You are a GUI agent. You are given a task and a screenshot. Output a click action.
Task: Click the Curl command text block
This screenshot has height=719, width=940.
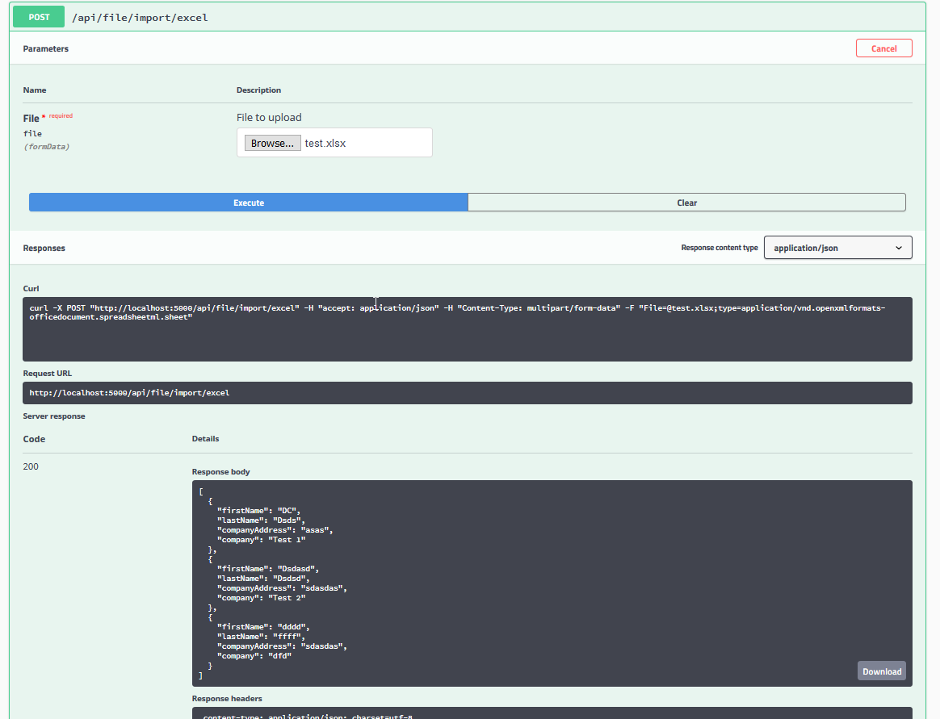pyautogui.click(x=468, y=329)
